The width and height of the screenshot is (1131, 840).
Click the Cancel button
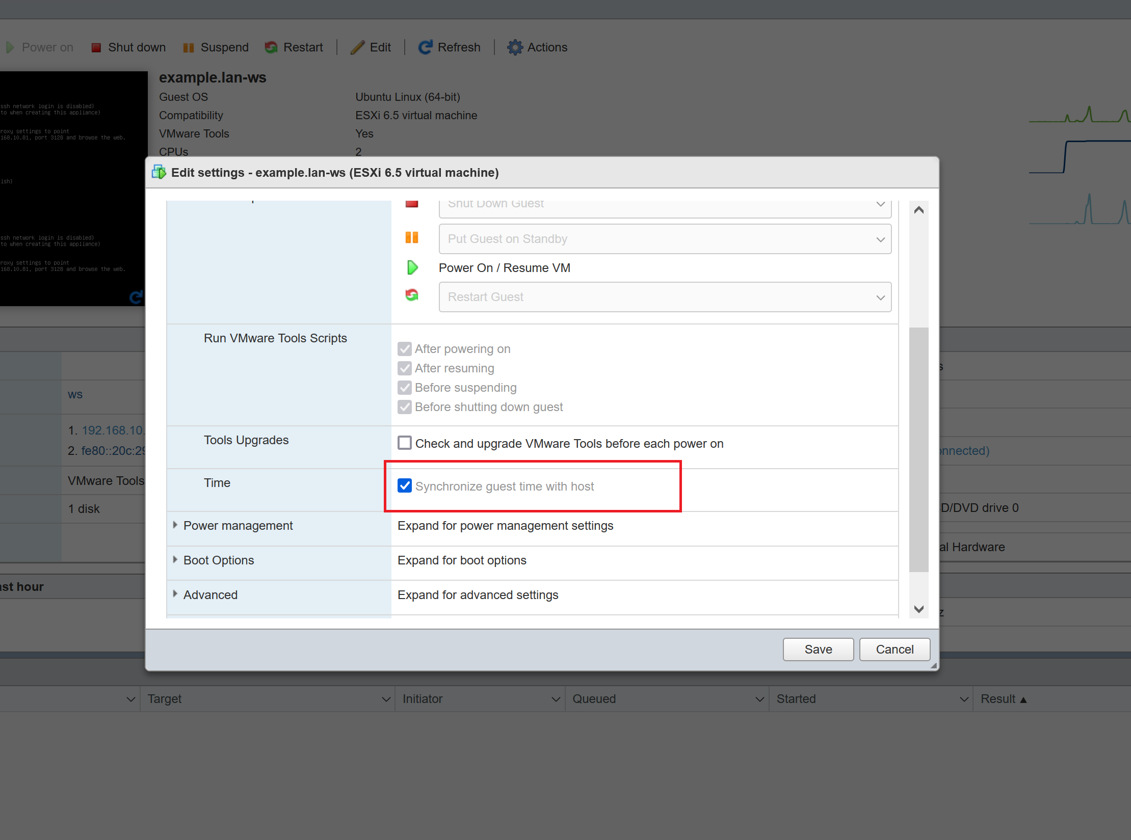point(895,649)
